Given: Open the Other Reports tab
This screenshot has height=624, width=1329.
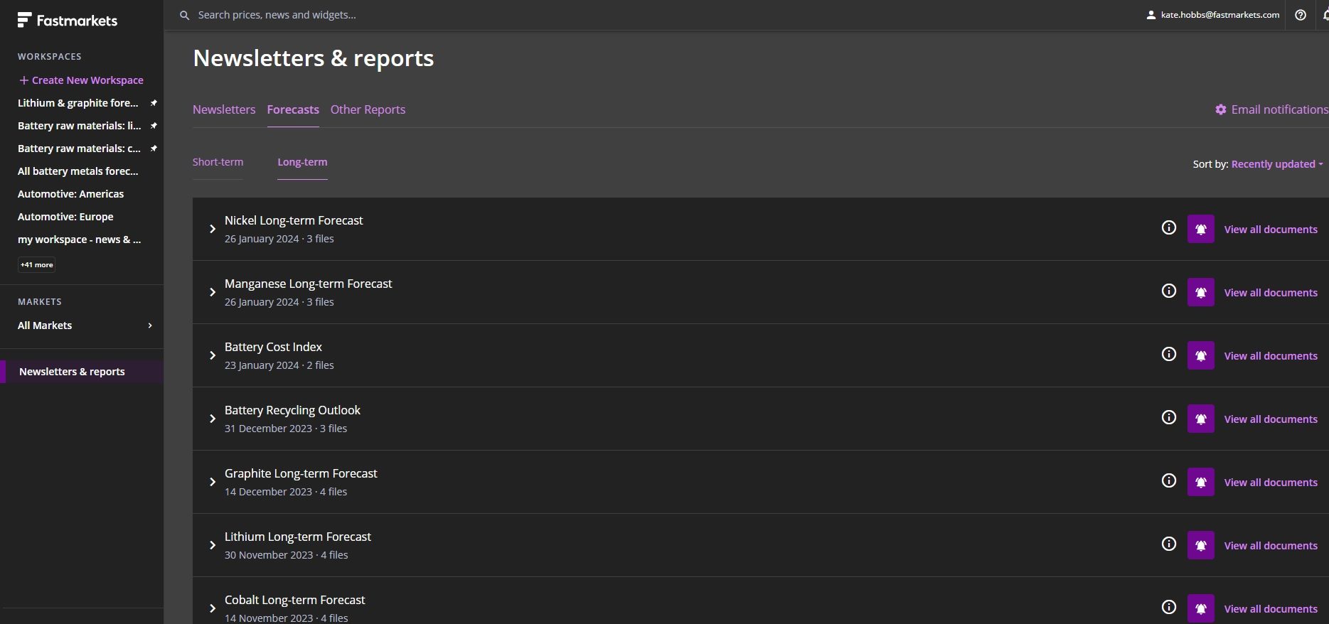Looking at the screenshot, I should (x=368, y=109).
